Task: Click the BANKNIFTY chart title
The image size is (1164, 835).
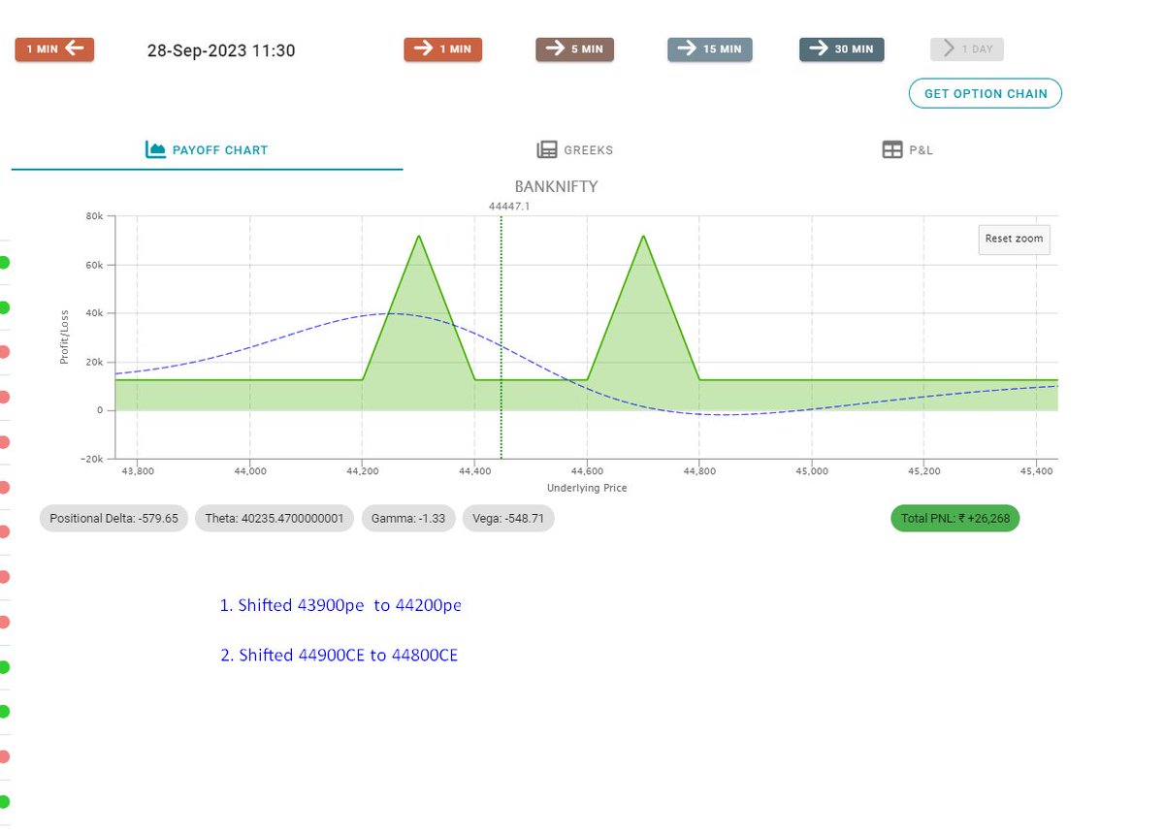Action: [x=556, y=186]
